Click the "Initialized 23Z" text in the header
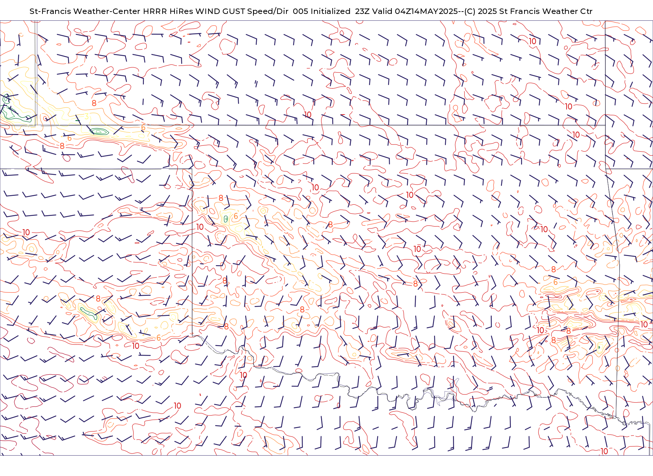 click(x=340, y=11)
